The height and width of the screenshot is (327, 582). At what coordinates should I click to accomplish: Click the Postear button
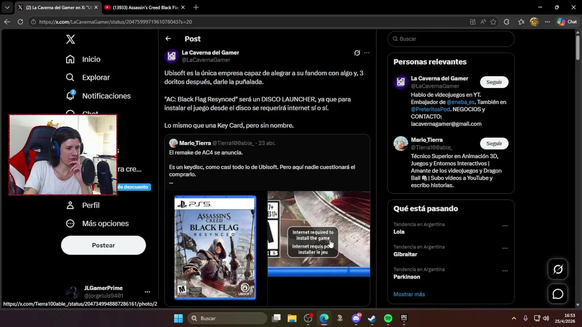click(103, 245)
